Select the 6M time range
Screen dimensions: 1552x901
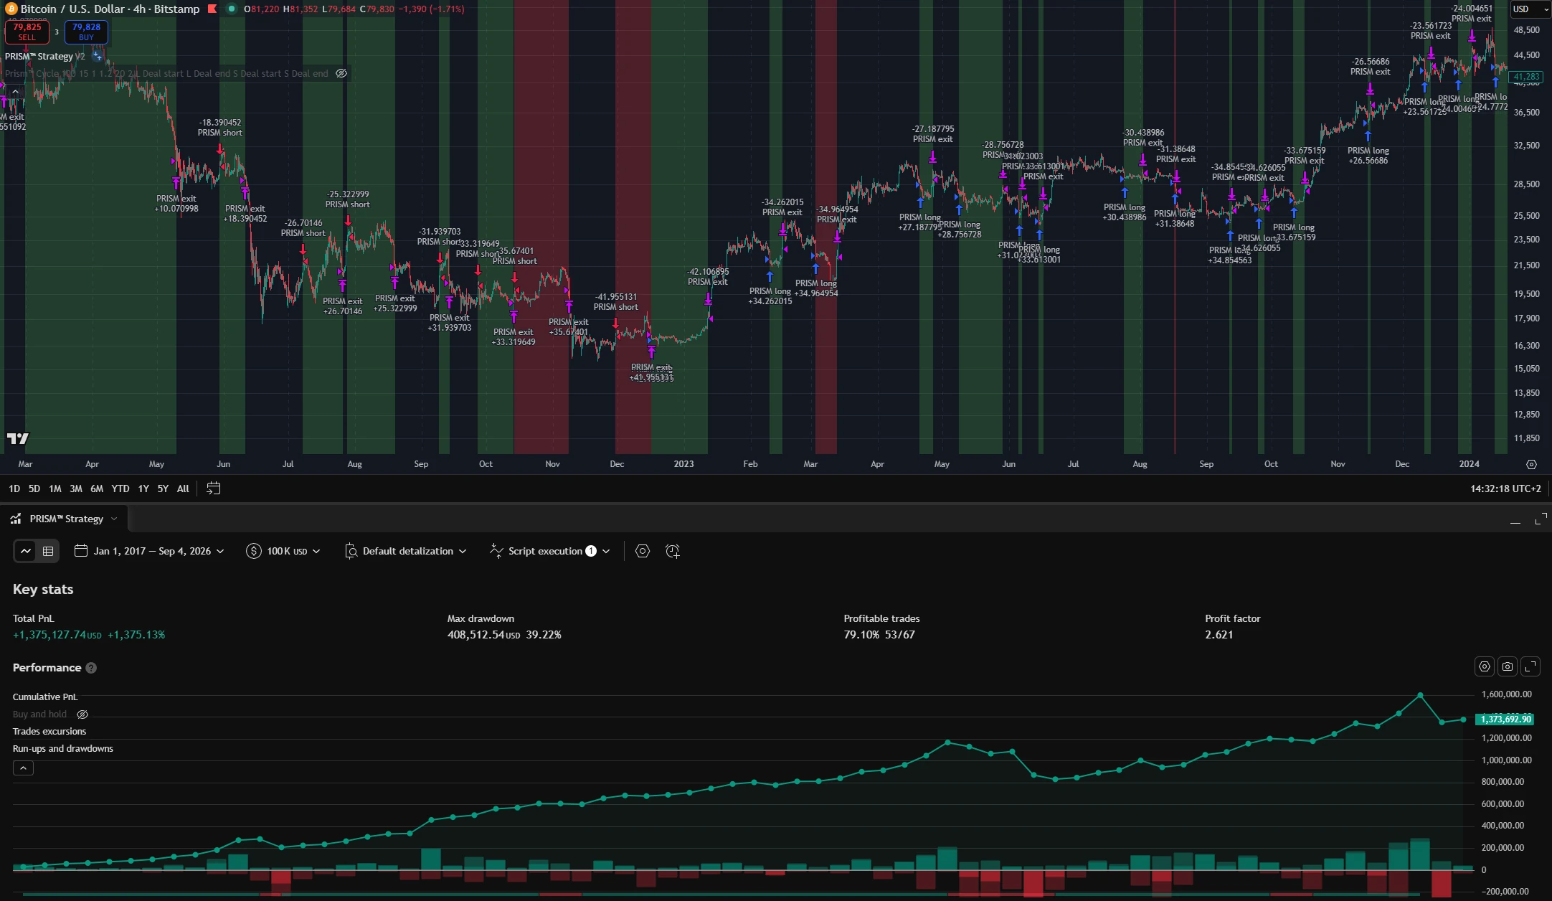tap(97, 489)
